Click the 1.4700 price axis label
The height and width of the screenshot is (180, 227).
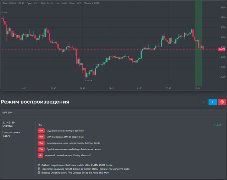(x=222, y=27)
